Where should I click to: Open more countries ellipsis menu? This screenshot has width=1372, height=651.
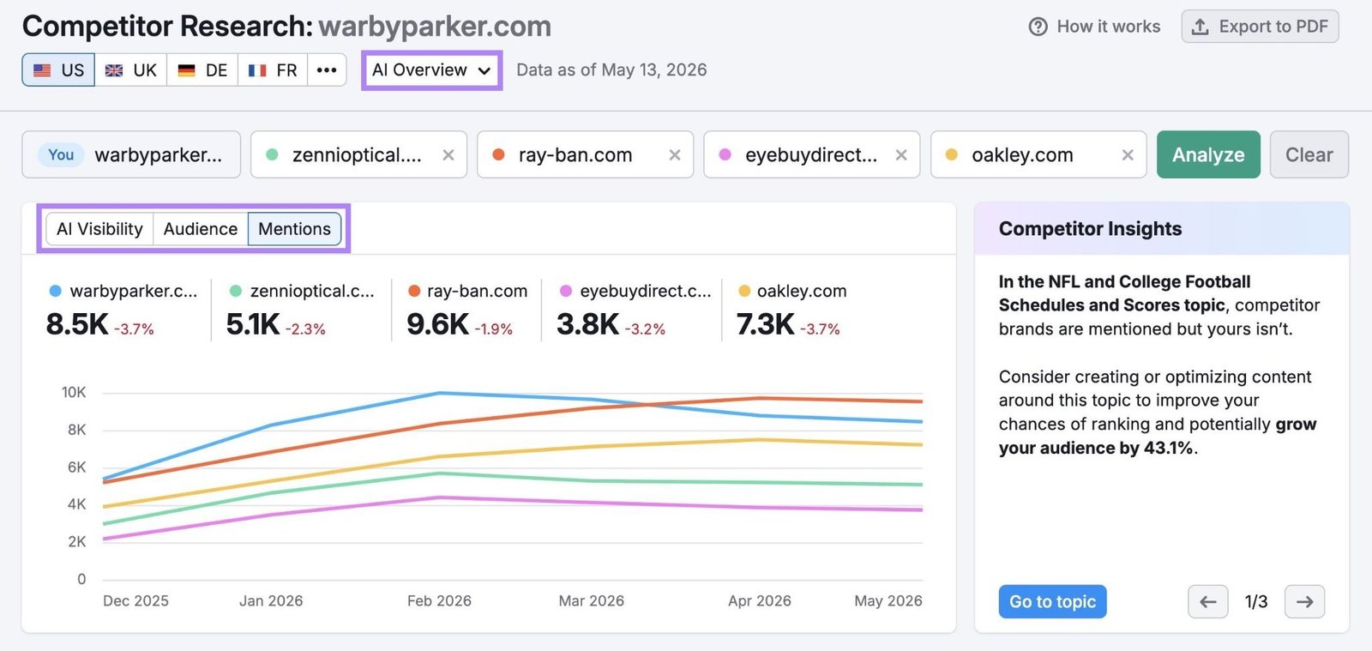327,70
